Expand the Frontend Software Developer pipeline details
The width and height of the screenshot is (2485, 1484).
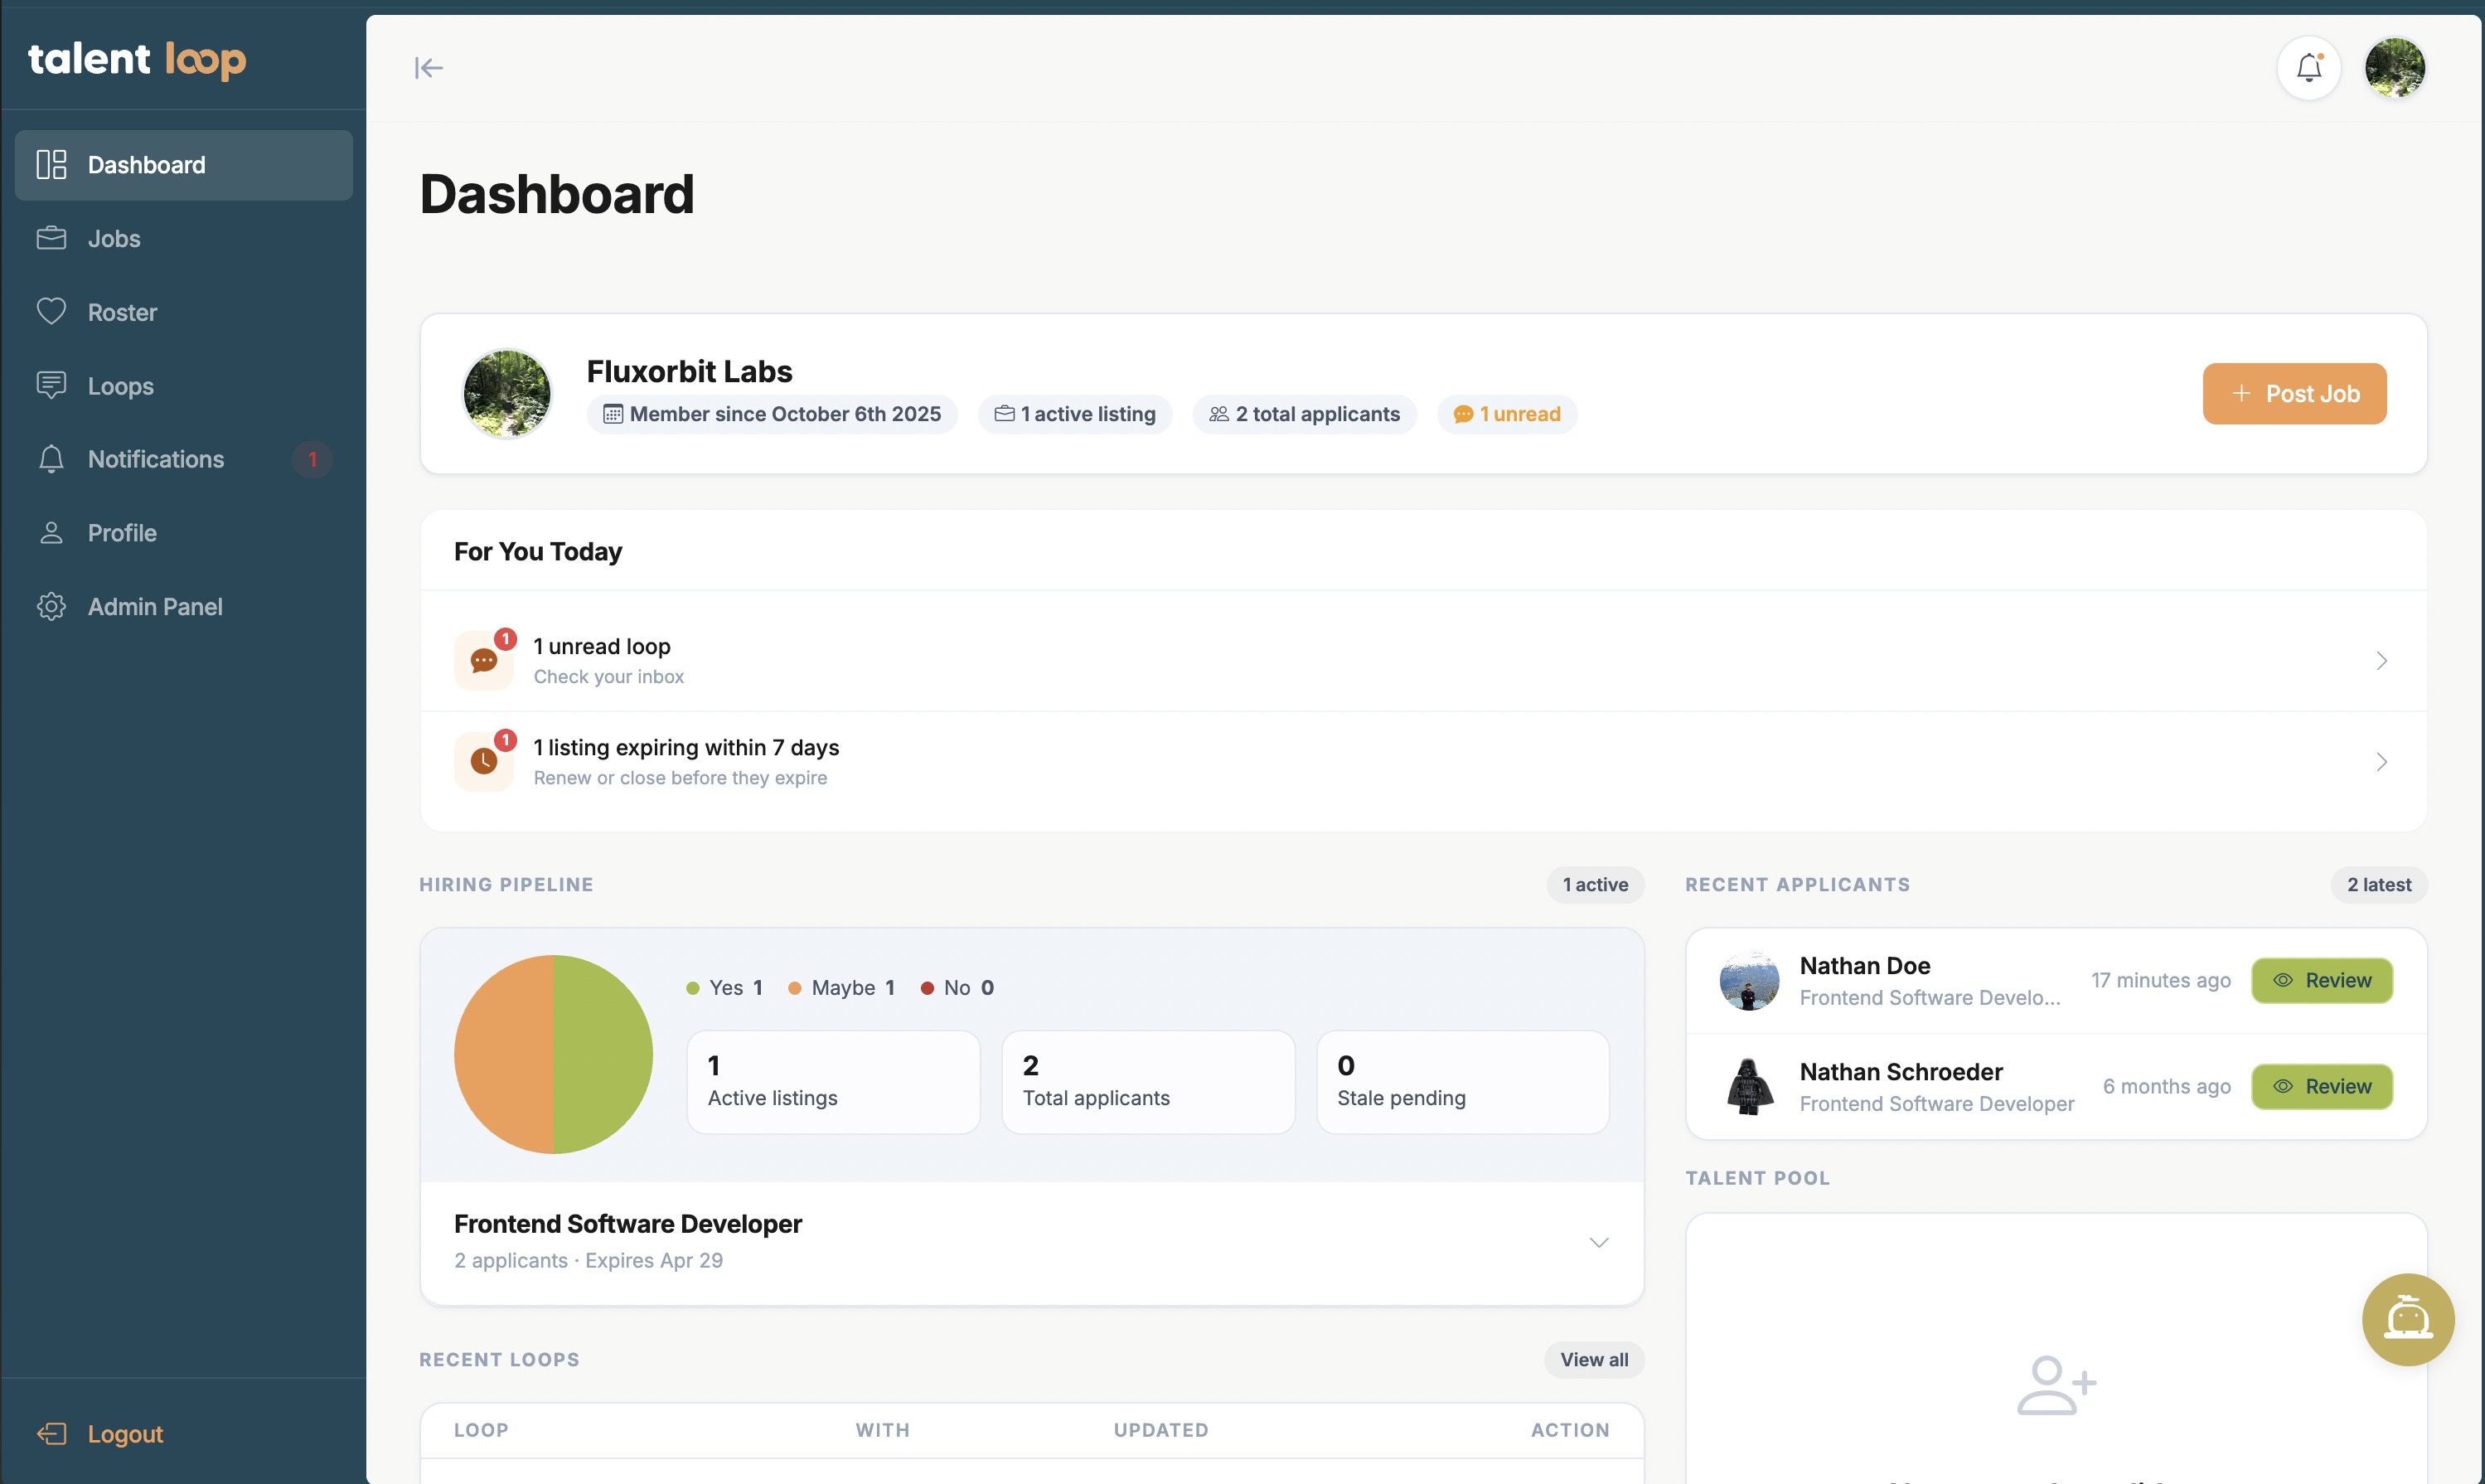click(1598, 1242)
